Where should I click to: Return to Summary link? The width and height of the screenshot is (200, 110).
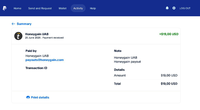(x=24, y=24)
